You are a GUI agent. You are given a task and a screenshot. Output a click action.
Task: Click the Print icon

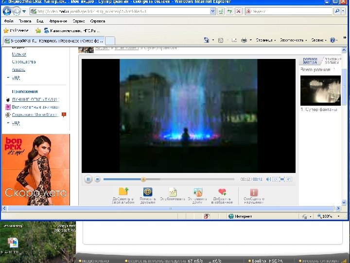pyautogui.click(x=244, y=40)
